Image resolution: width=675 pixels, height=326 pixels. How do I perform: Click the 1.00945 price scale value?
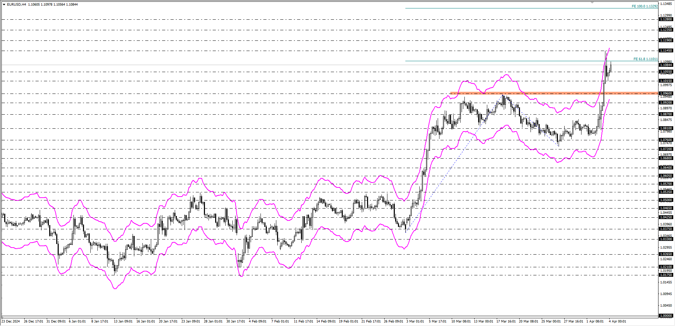pos(666,294)
